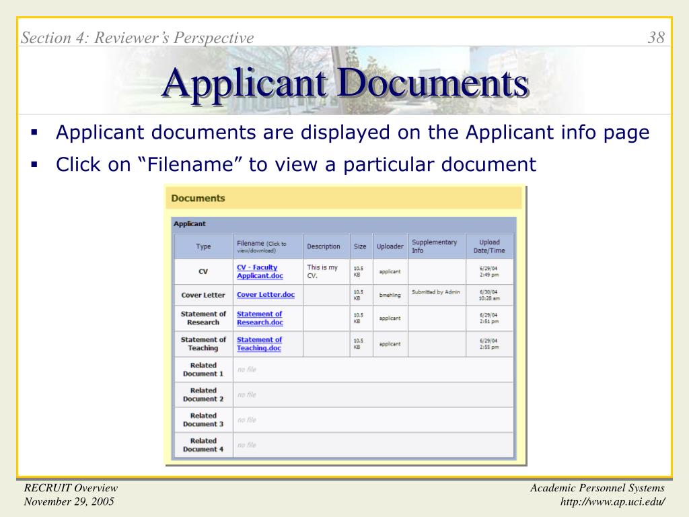The height and width of the screenshot is (517, 689).
Task: Select the "Related Document 4" row label
Action: [203, 445]
